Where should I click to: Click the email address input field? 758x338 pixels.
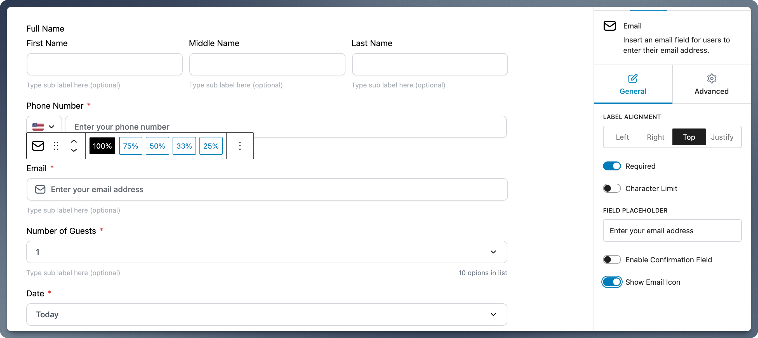(x=267, y=189)
